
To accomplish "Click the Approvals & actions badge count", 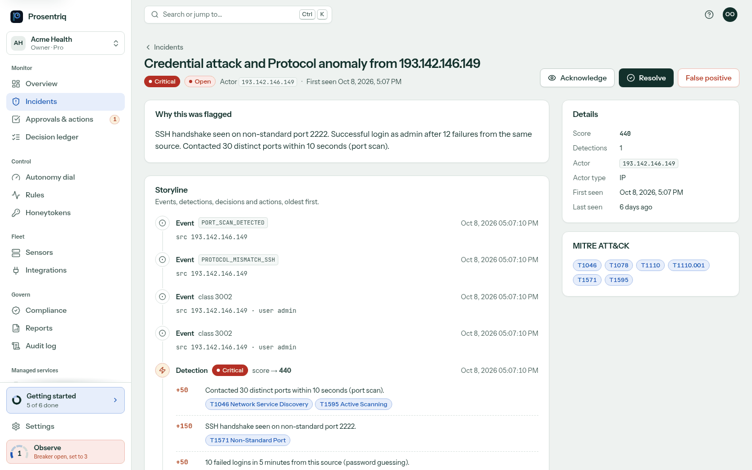I will tap(115, 119).
